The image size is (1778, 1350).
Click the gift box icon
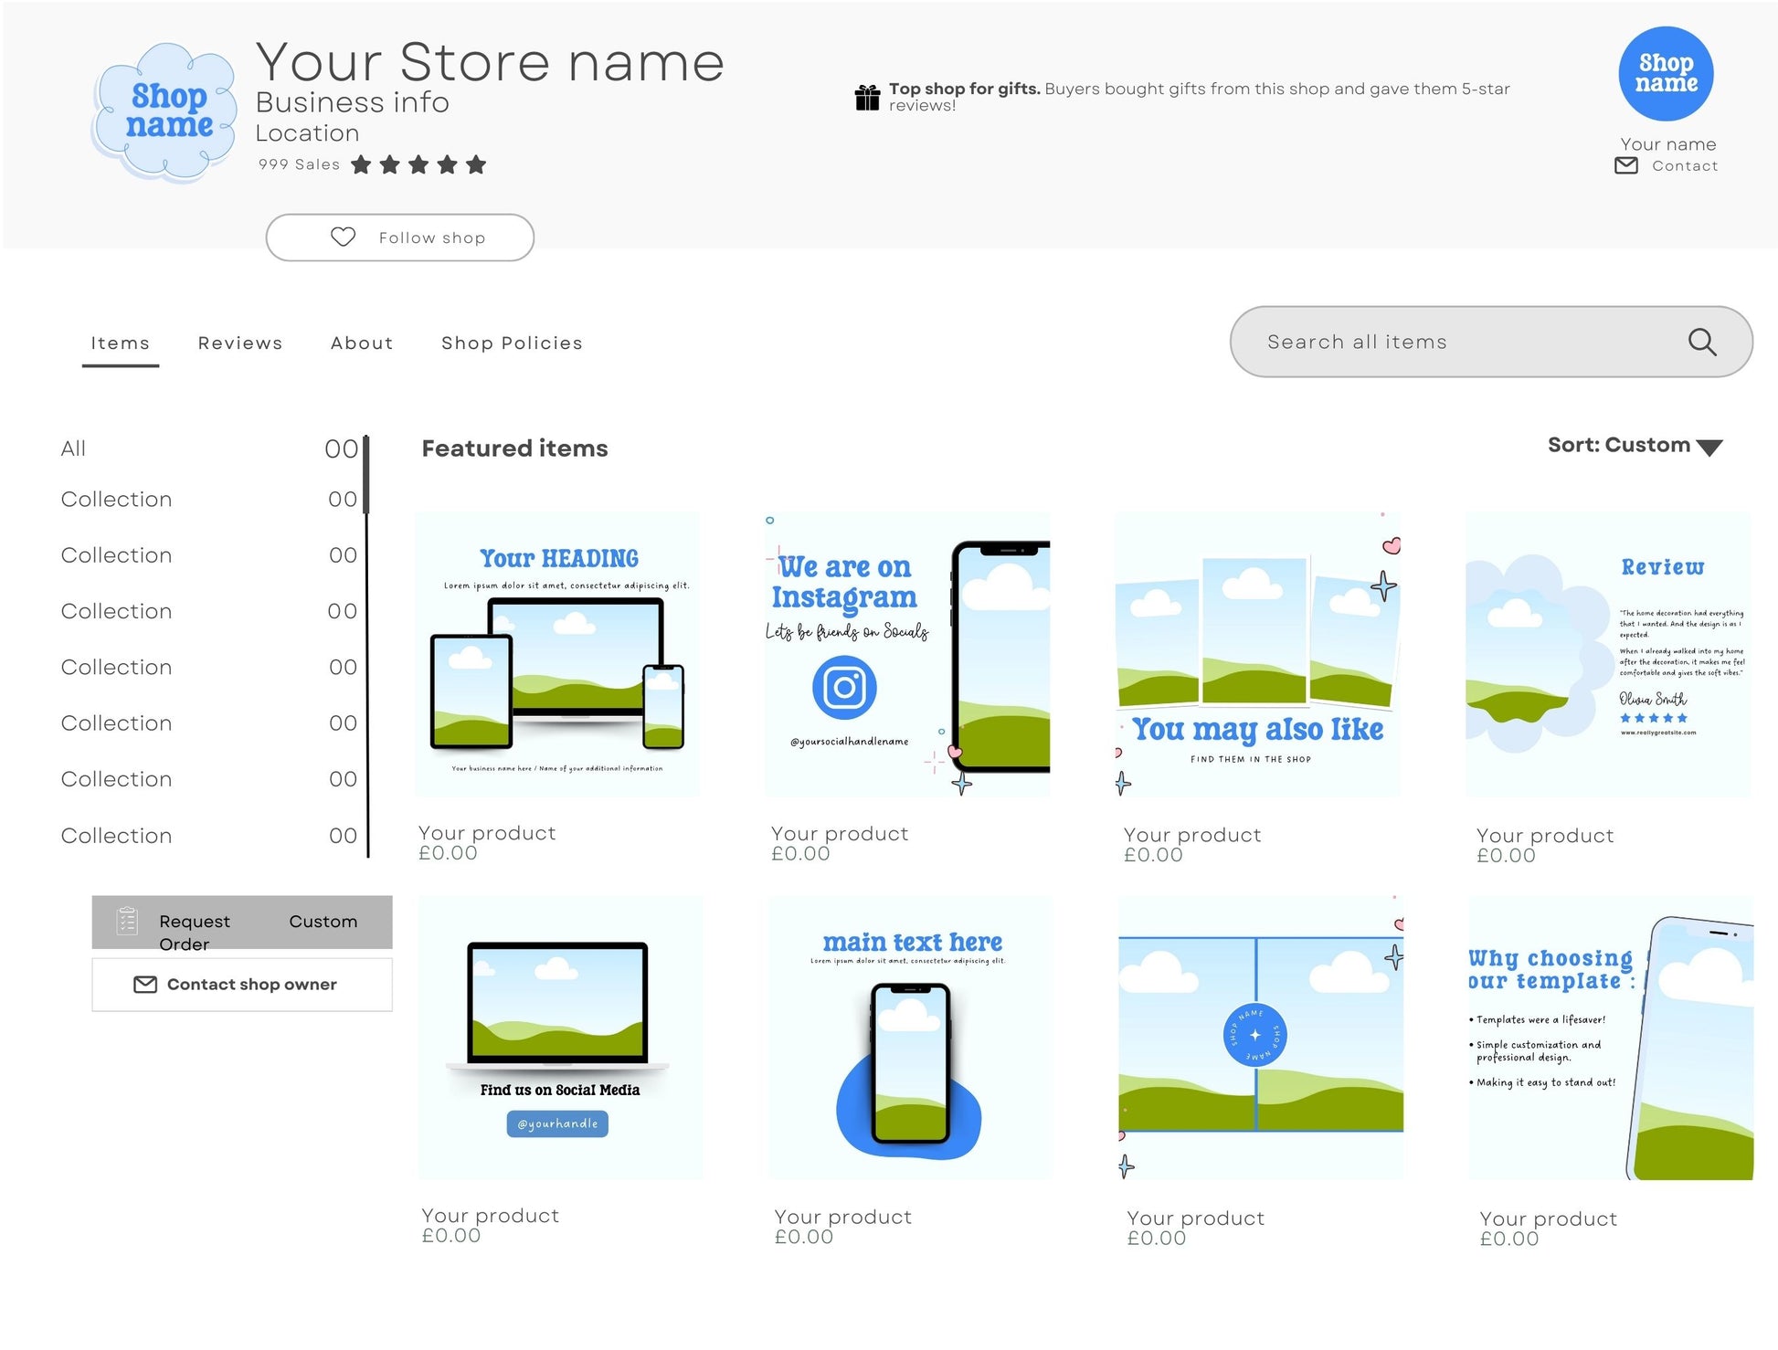coord(867,96)
